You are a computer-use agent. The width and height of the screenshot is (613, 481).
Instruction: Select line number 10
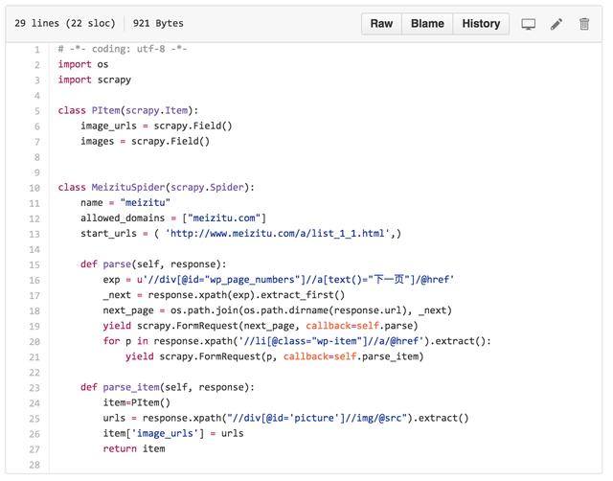click(x=34, y=188)
